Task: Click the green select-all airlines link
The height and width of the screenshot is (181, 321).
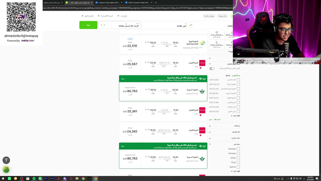Action: point(217,120)
